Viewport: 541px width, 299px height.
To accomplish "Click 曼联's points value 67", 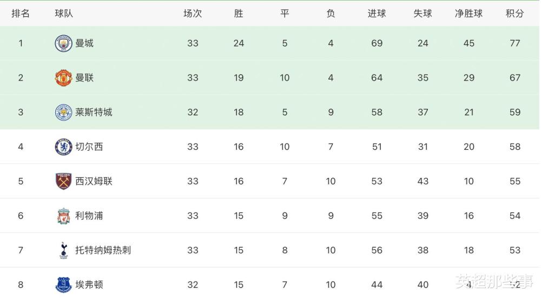I will pos(515,78).
